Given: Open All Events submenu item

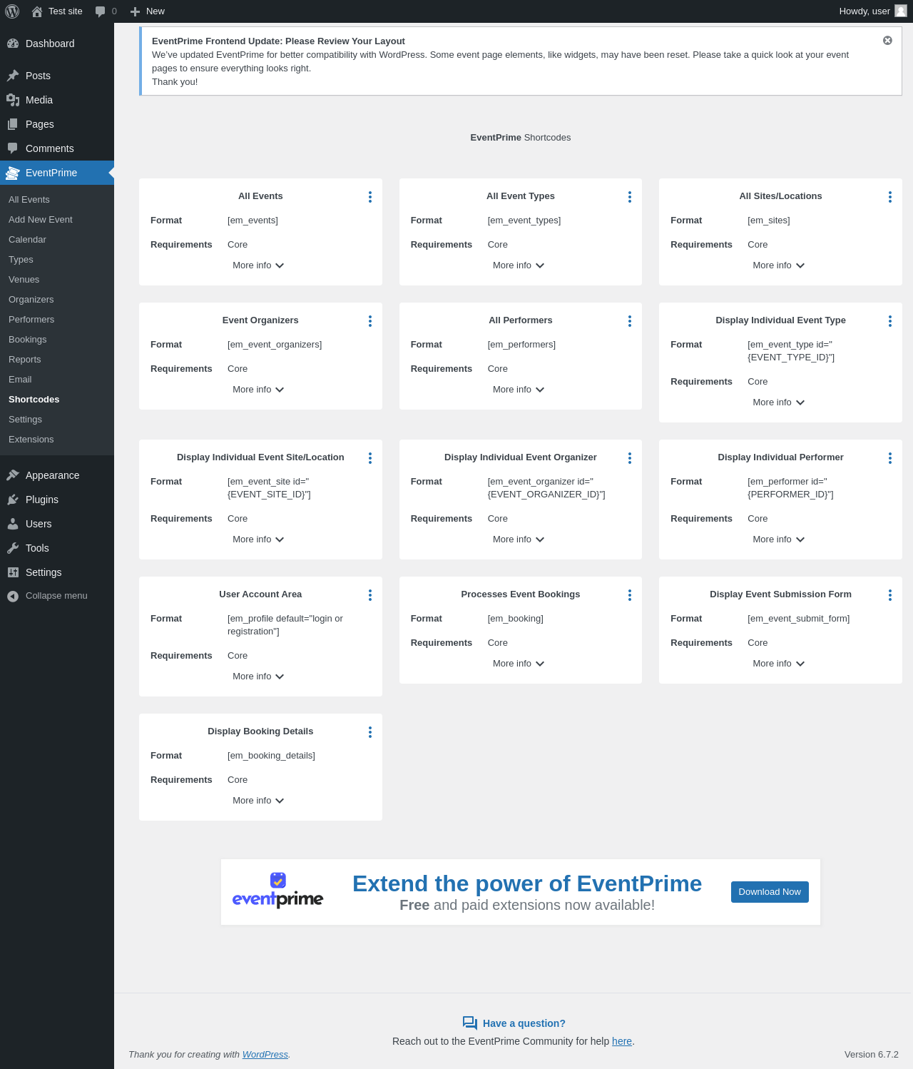Looking at the screenshot, I should 29,200.
